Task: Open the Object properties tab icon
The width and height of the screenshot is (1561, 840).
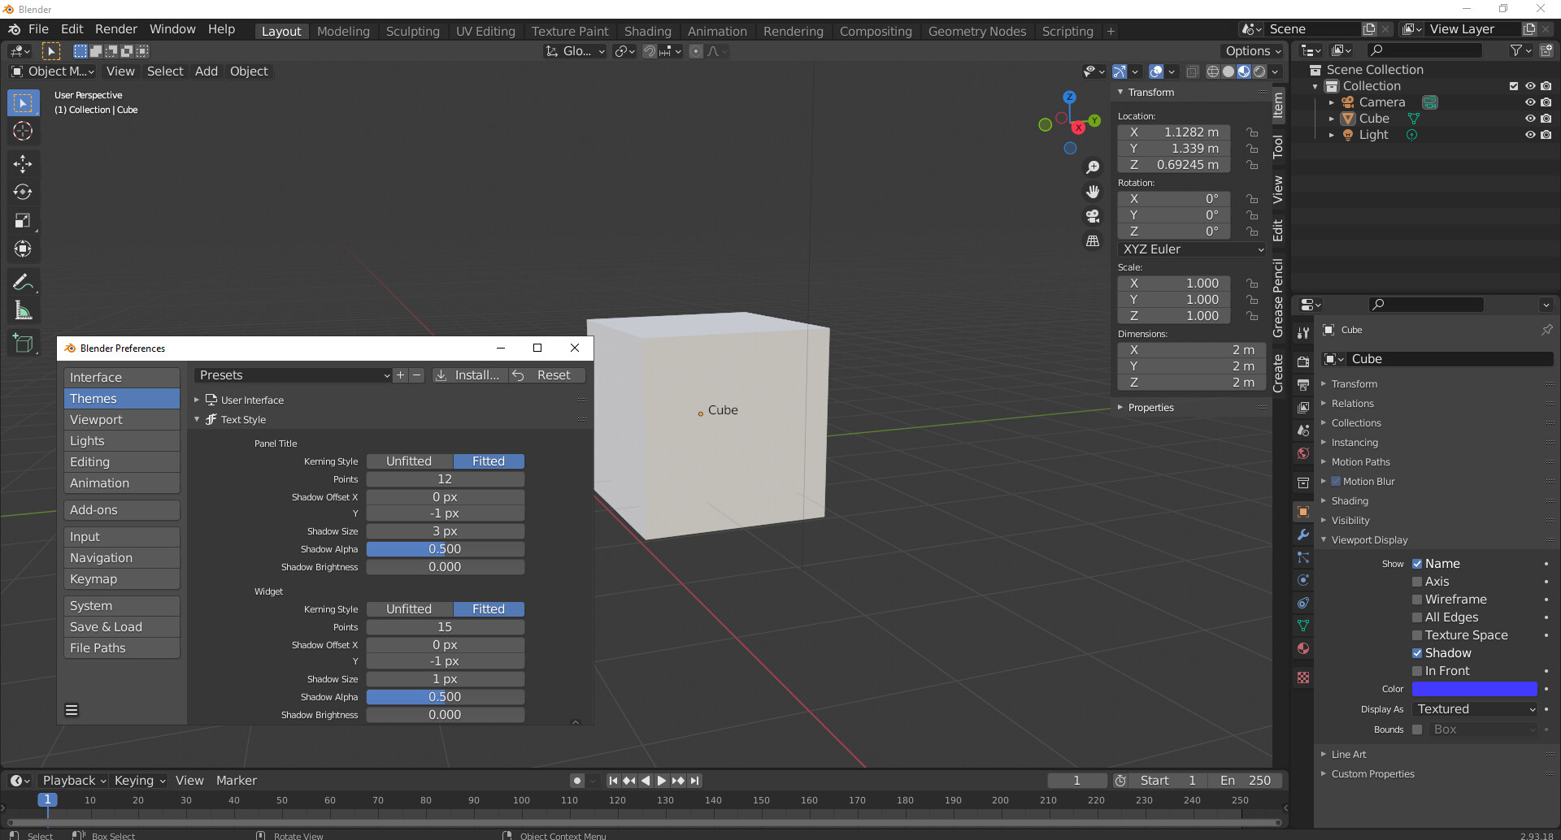Action: pyautogui.click(x=1303, y=512)
